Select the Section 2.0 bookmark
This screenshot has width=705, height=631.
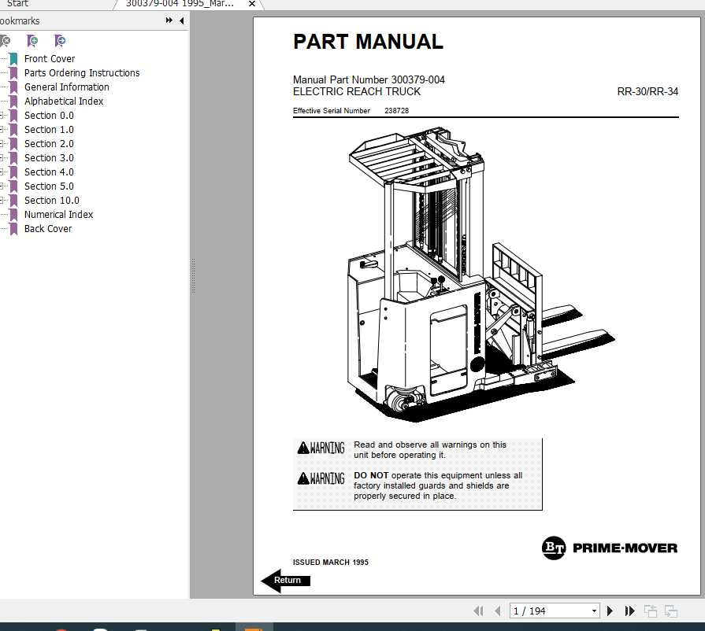pos(49,144)
